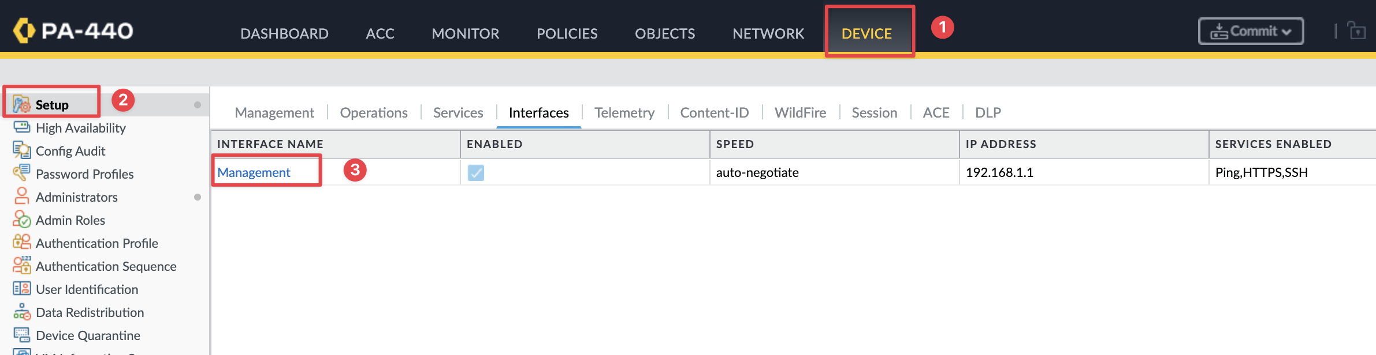Select Device Quarantine in the sidebar
Viewport: 1376px width, 355px height.
(x=88, y=335)
